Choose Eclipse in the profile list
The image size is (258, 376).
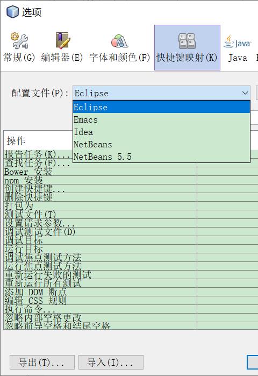(161, 107)
